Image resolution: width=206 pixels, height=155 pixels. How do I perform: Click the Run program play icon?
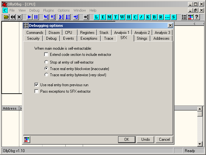tap(29, 17)
